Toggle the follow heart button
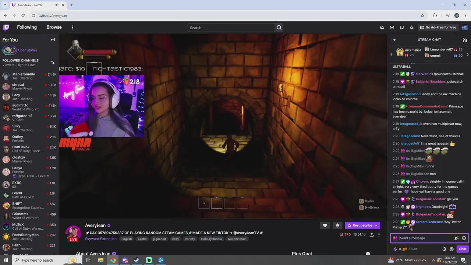The width and height of the screenshot is (471, 265). (x=325, y=225)
